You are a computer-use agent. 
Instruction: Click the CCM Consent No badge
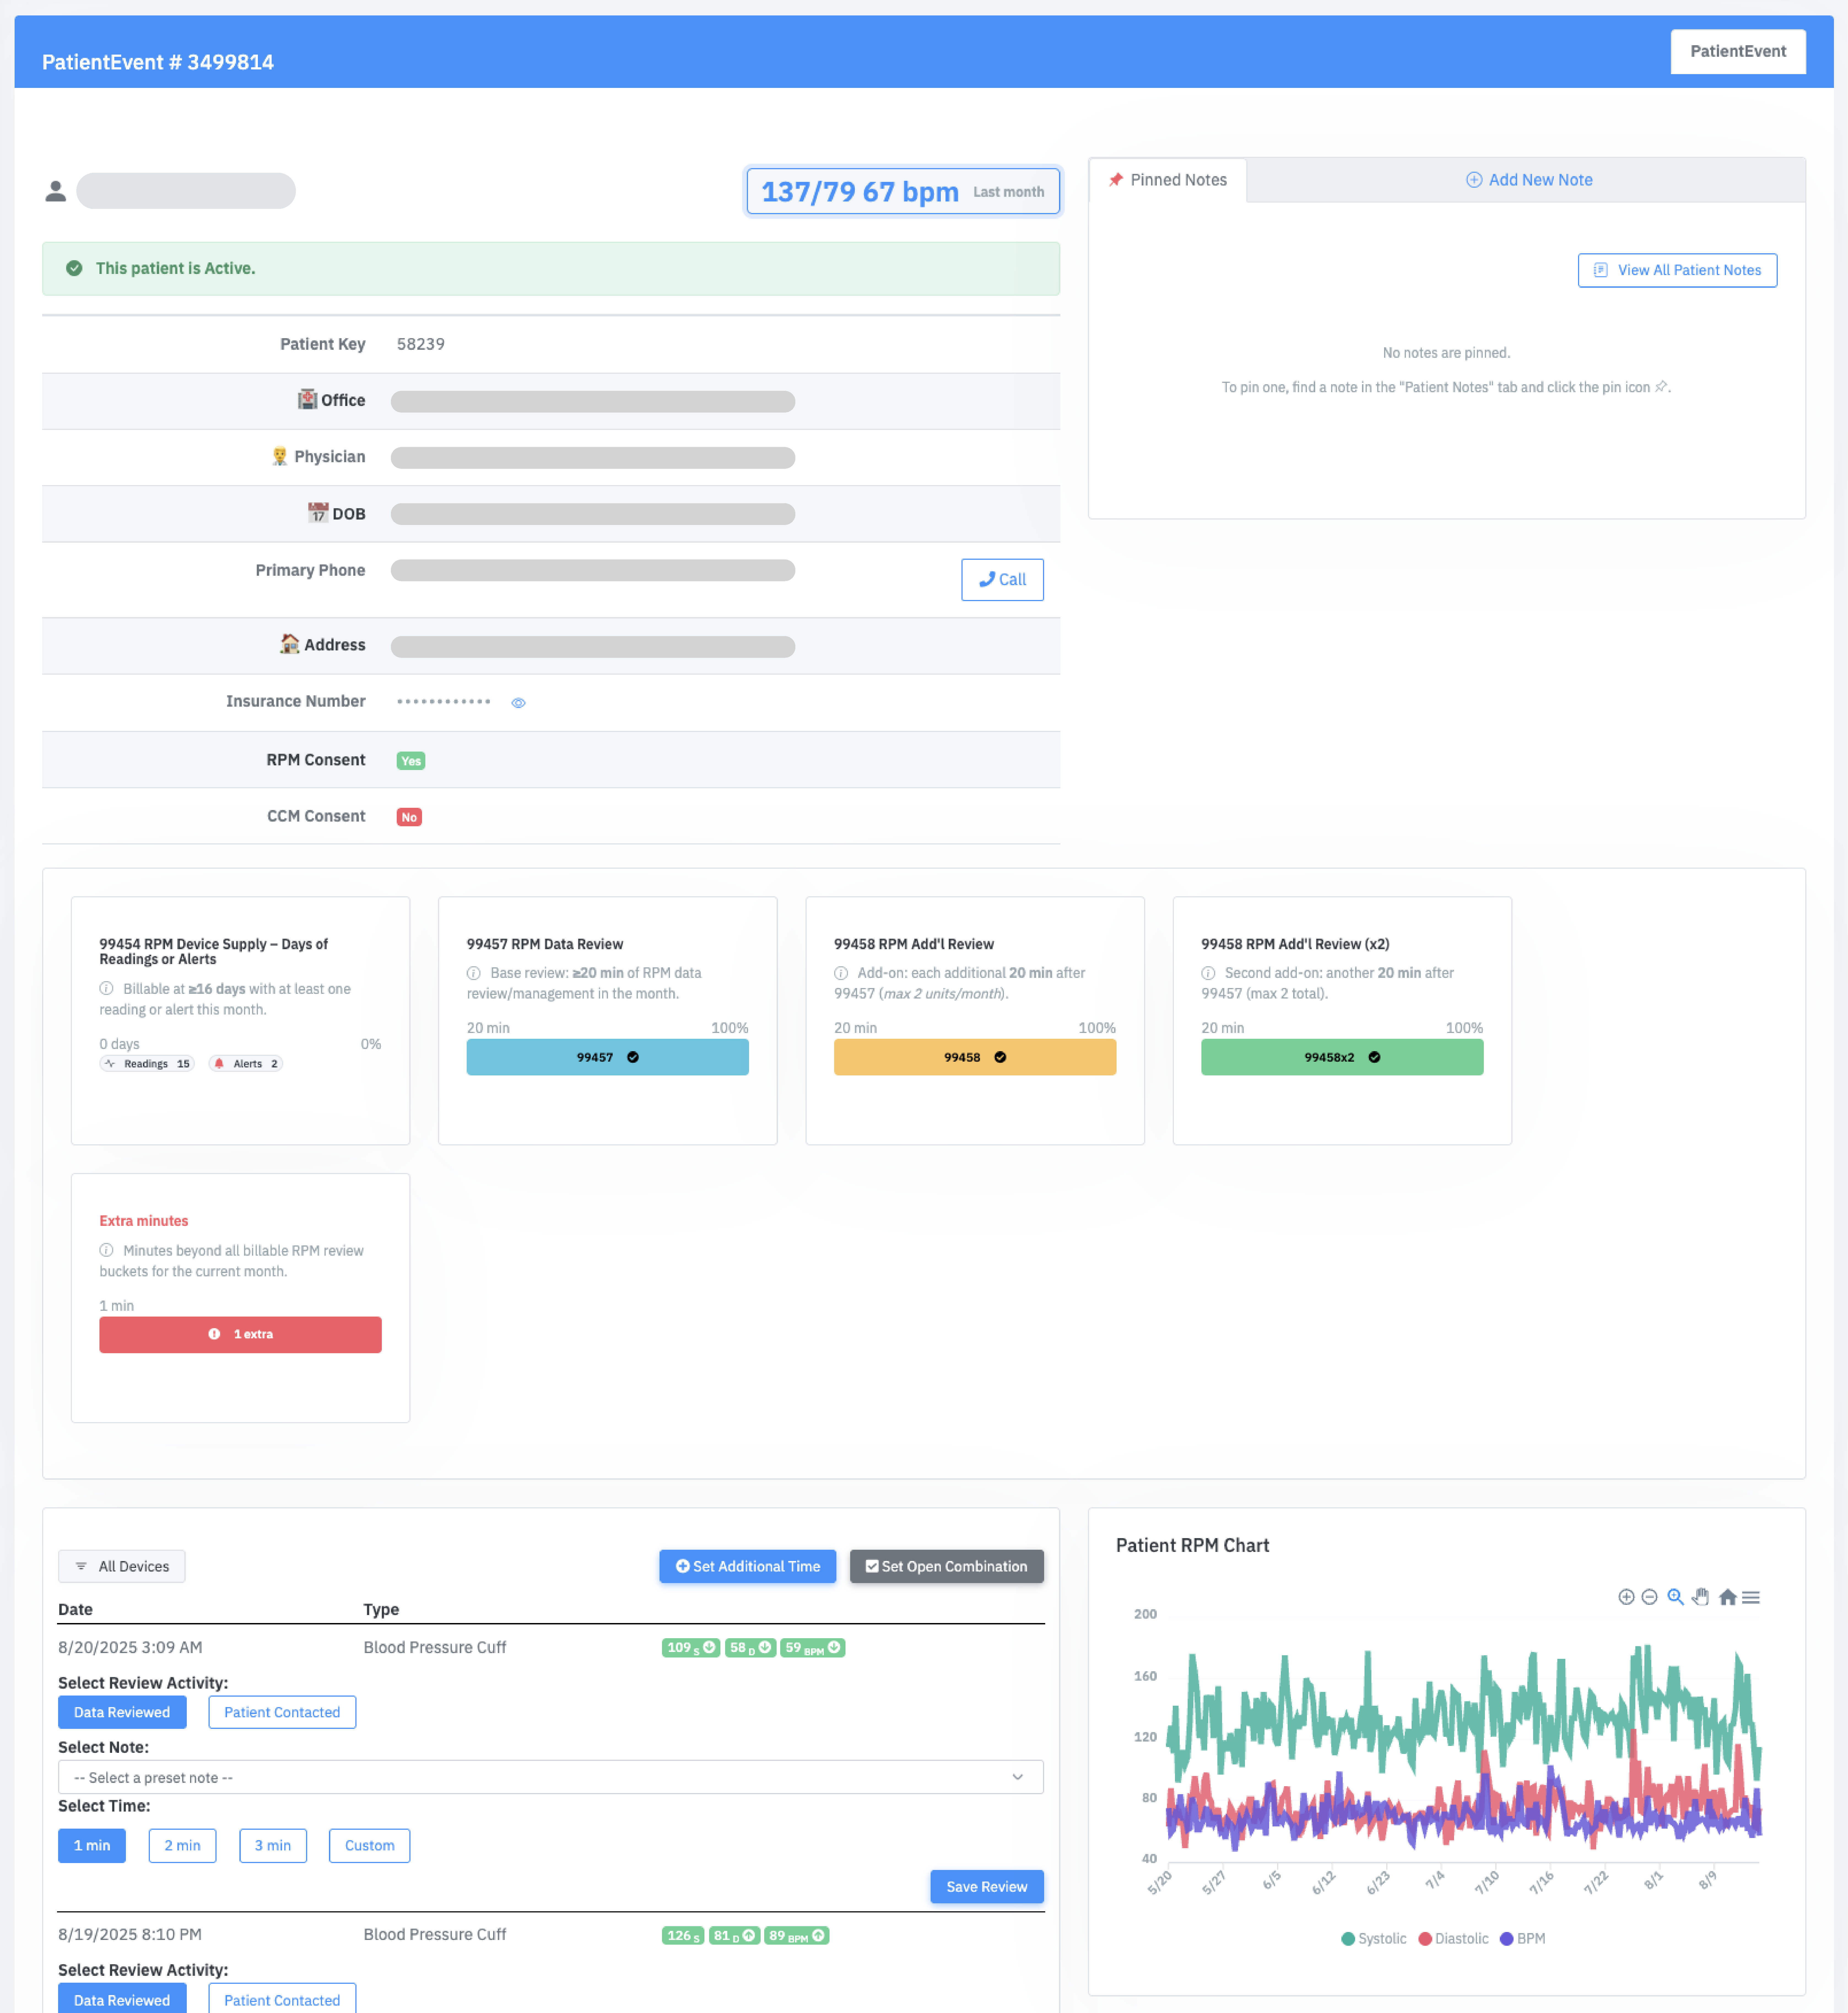pyautogui.click(x=409, y=817)
